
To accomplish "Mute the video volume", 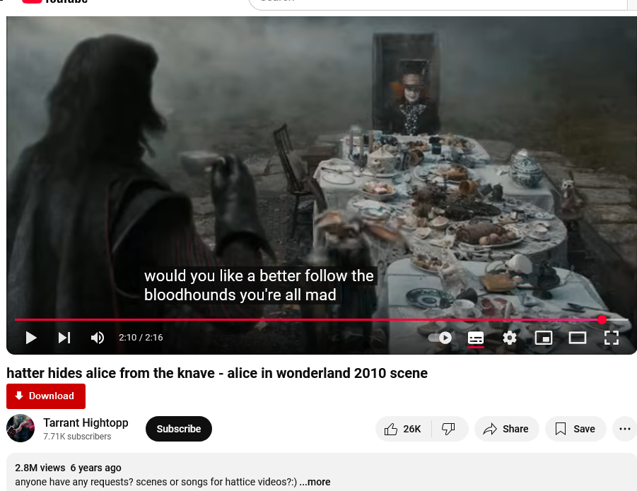I will coord(98,338).
